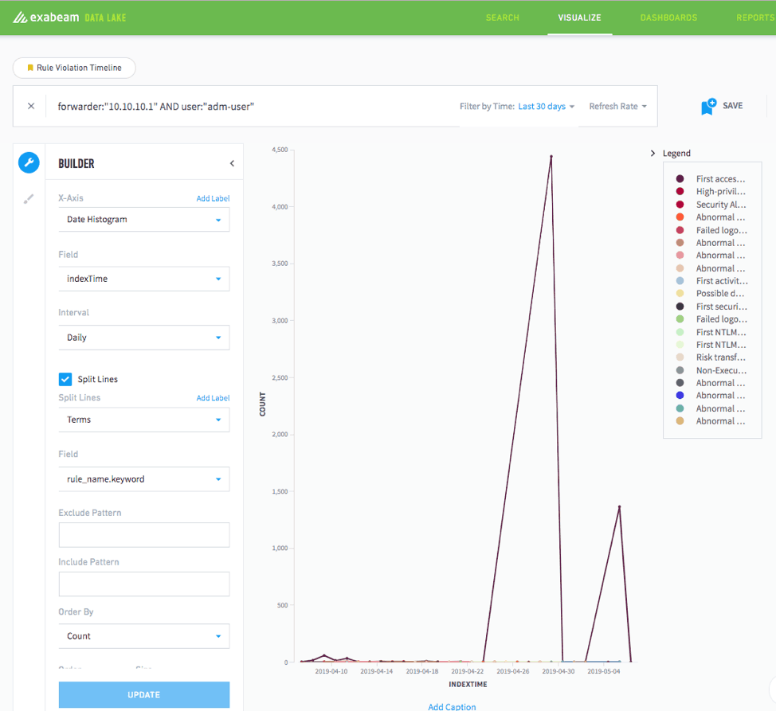Uncheck the Split Lines checkbox
Viewport: 776px width, 711px height.
(65, 379)
